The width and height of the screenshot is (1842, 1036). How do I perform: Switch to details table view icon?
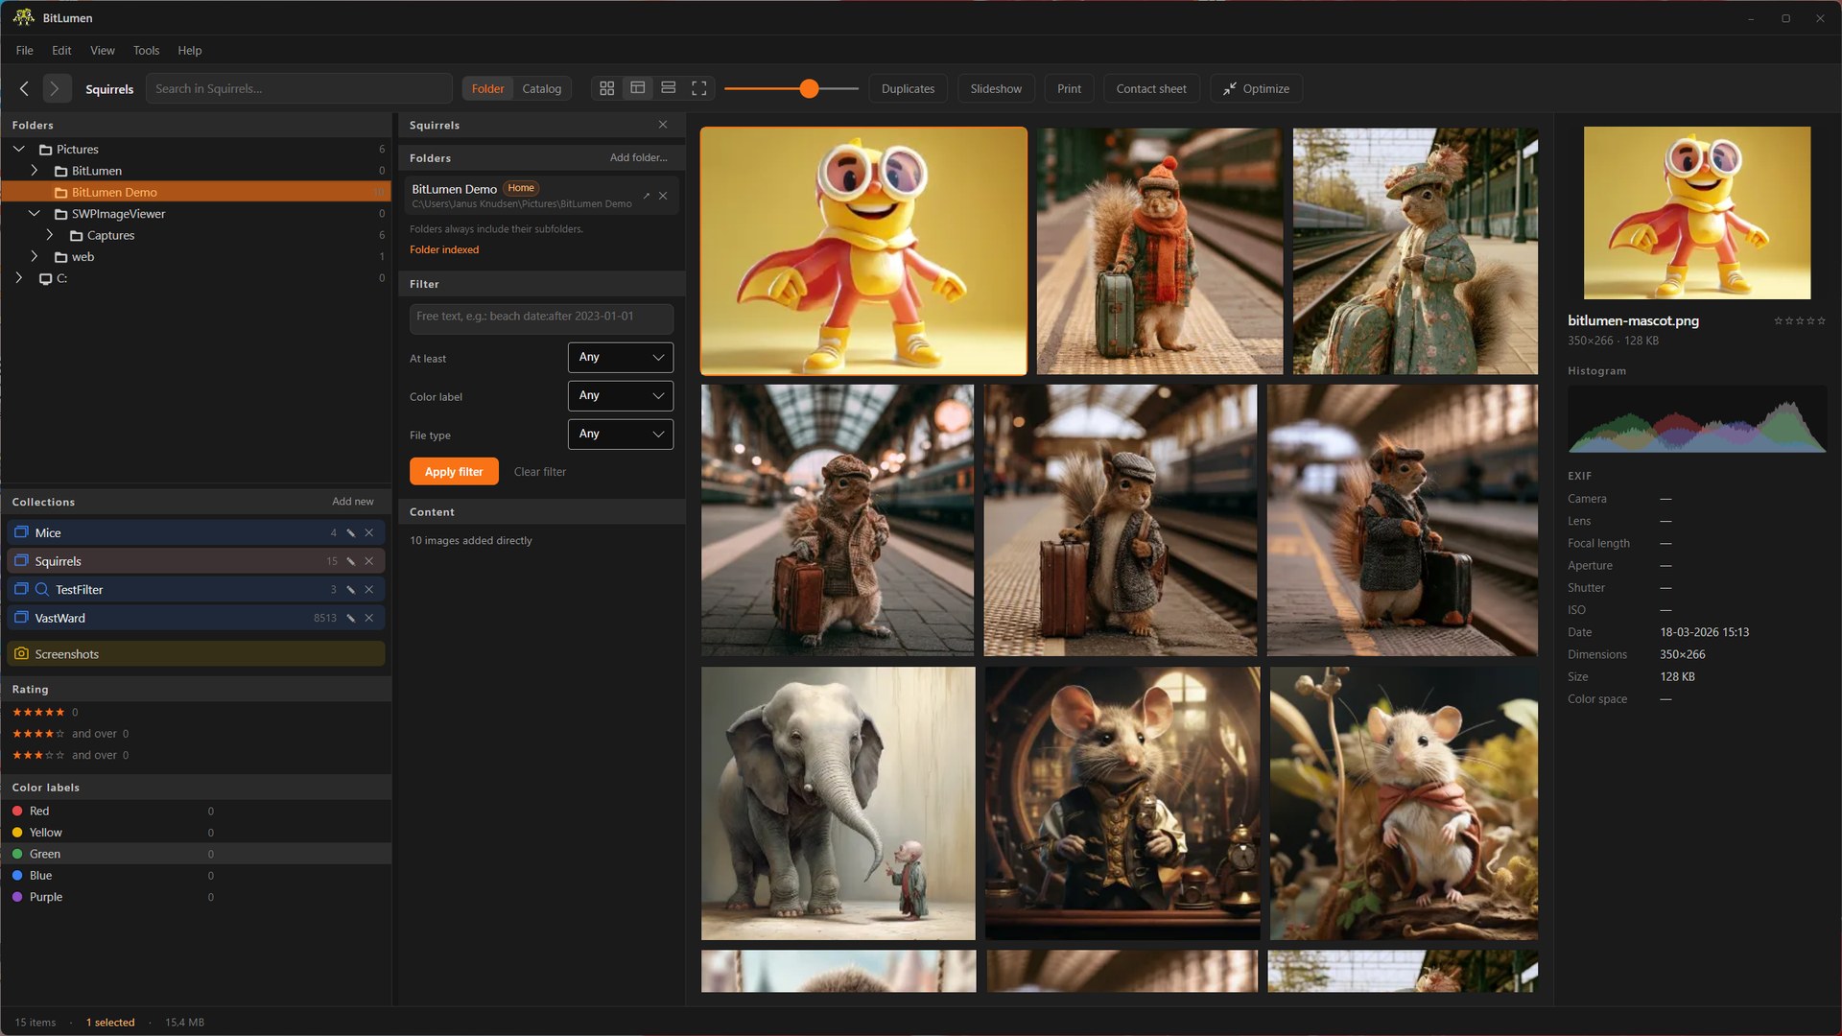[638, 88]
